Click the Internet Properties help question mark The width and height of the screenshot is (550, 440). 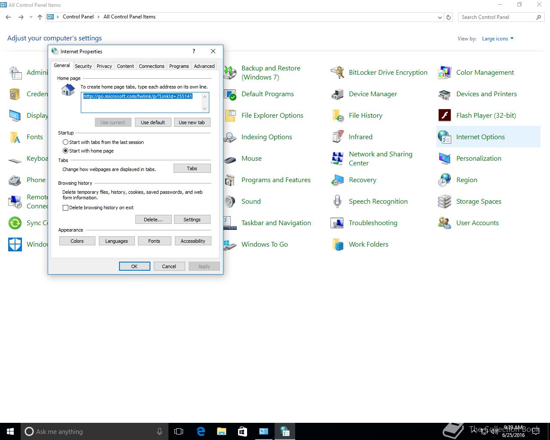click(x=194, y=51)
